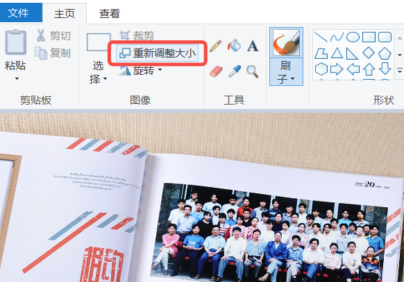Select the polygon shape
404x282 pixels.
pos(321,53)
